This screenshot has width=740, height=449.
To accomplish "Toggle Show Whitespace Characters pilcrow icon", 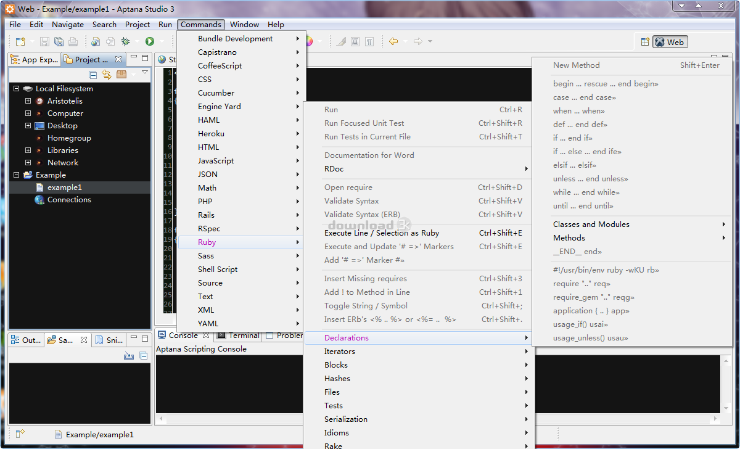I will [x=369, y=41].
